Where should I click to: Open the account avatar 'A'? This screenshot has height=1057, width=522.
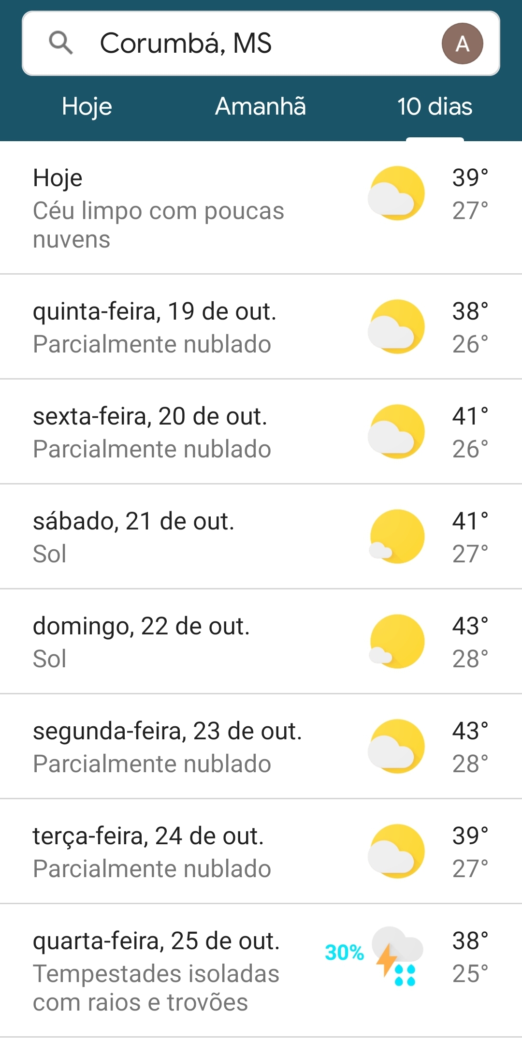(x=462, y=44)
